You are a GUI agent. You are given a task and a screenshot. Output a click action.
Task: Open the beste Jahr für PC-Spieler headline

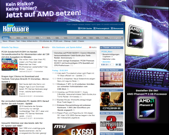22,124
